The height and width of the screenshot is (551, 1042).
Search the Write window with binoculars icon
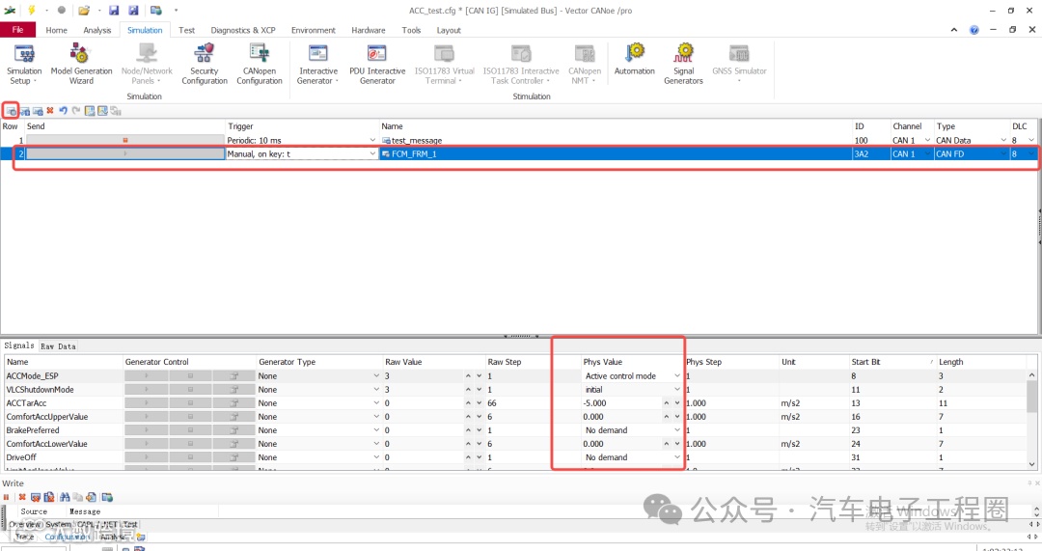tap(65, 497)
